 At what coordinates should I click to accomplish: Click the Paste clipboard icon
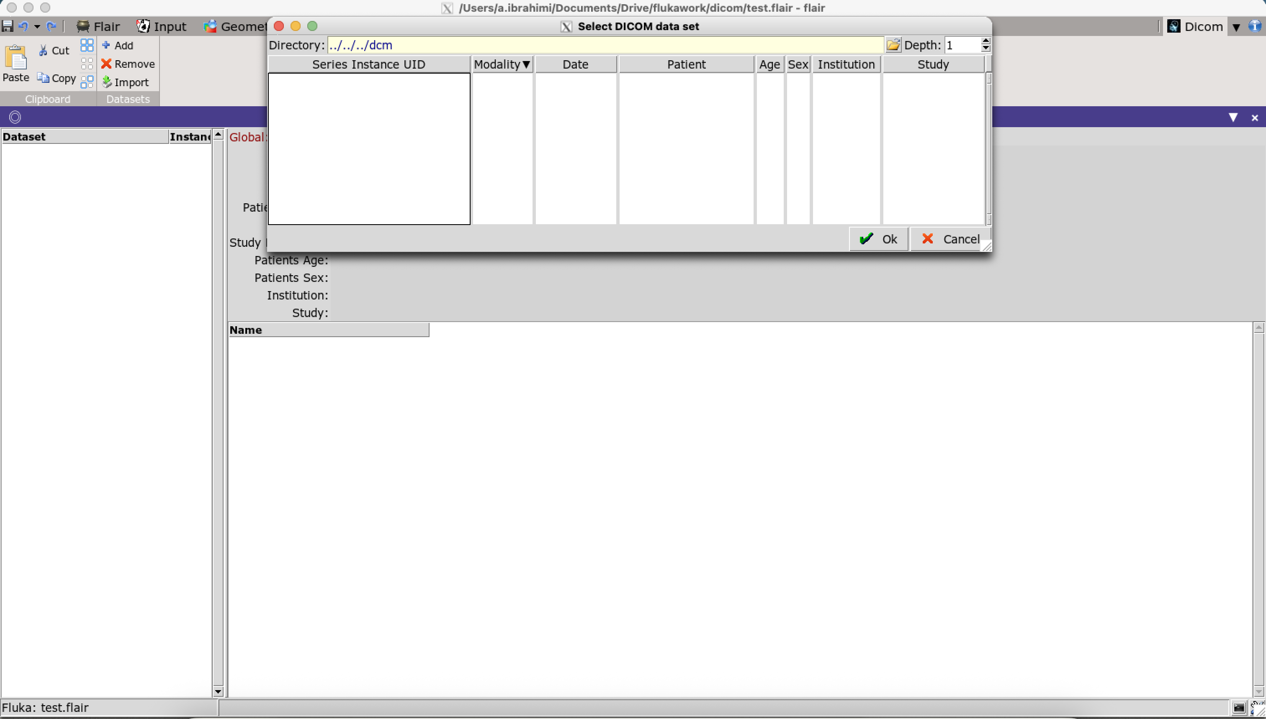[x=16, y=58]
